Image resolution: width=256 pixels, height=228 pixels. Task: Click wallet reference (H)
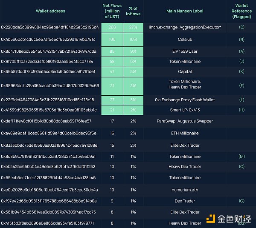(241, 110)
